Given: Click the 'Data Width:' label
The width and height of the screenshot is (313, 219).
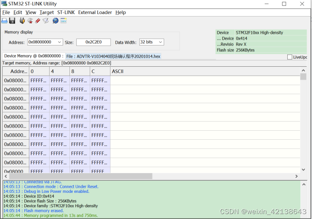Looking at the screenshot, I should coord(126,42).
